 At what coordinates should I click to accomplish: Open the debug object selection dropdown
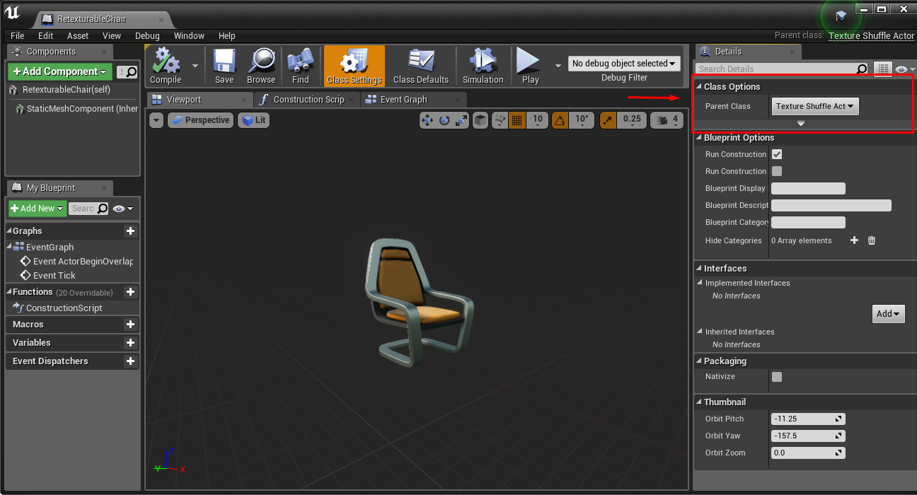[624, 64]
